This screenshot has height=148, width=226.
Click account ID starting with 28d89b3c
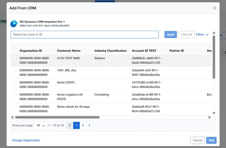(147, 60)
